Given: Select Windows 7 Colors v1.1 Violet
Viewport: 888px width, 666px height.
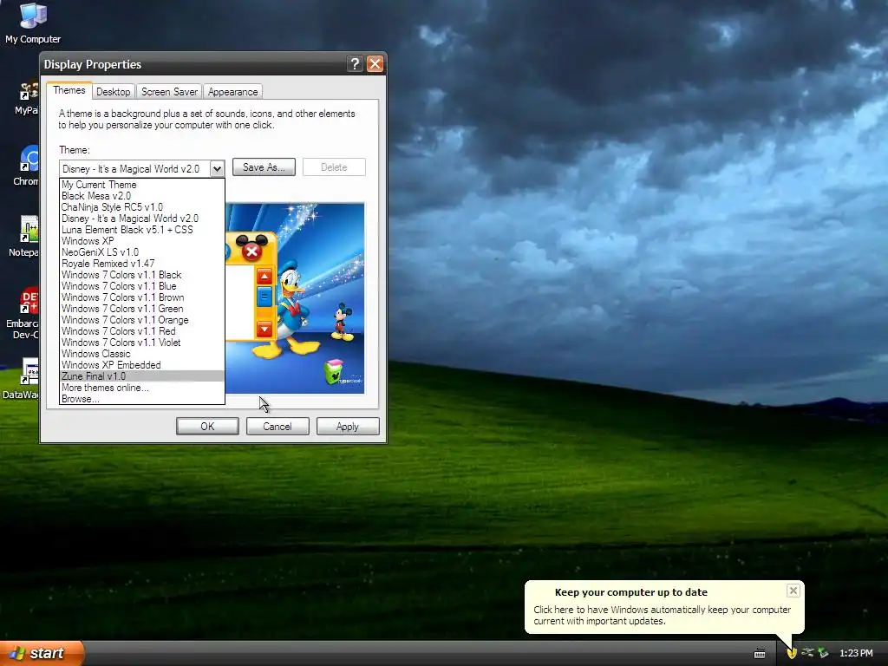Looking at the screenshot, I should coord(142,343).
